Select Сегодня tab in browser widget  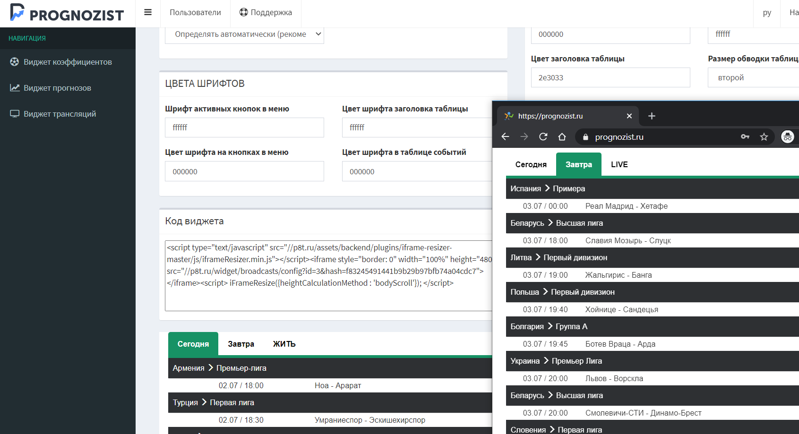click(531, 164)
